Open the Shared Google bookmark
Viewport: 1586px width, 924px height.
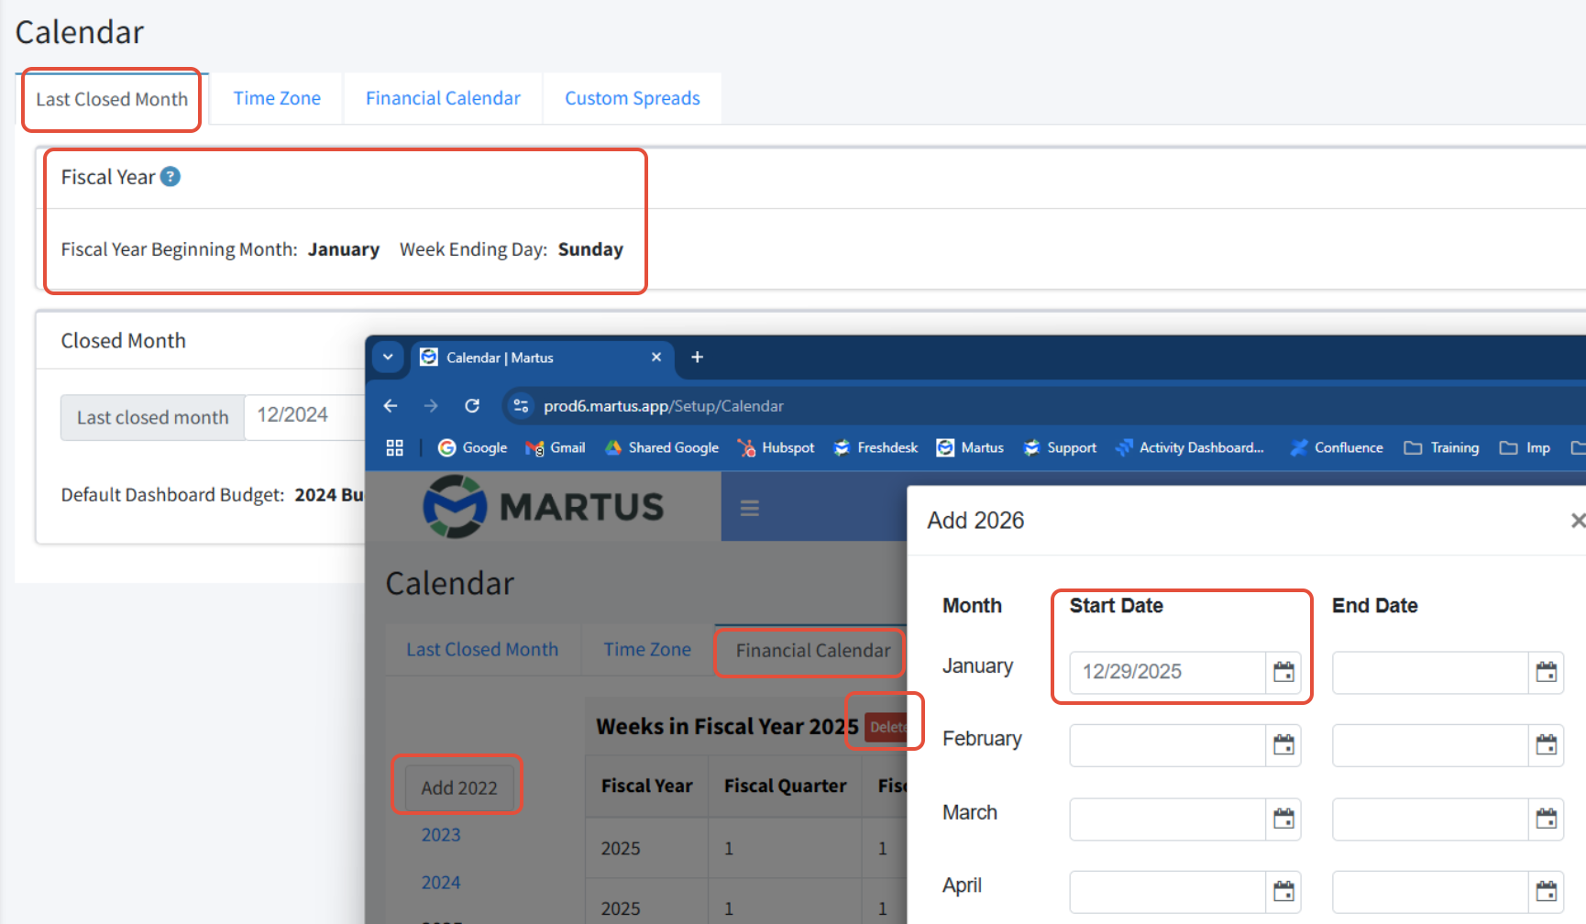[662, 447]
